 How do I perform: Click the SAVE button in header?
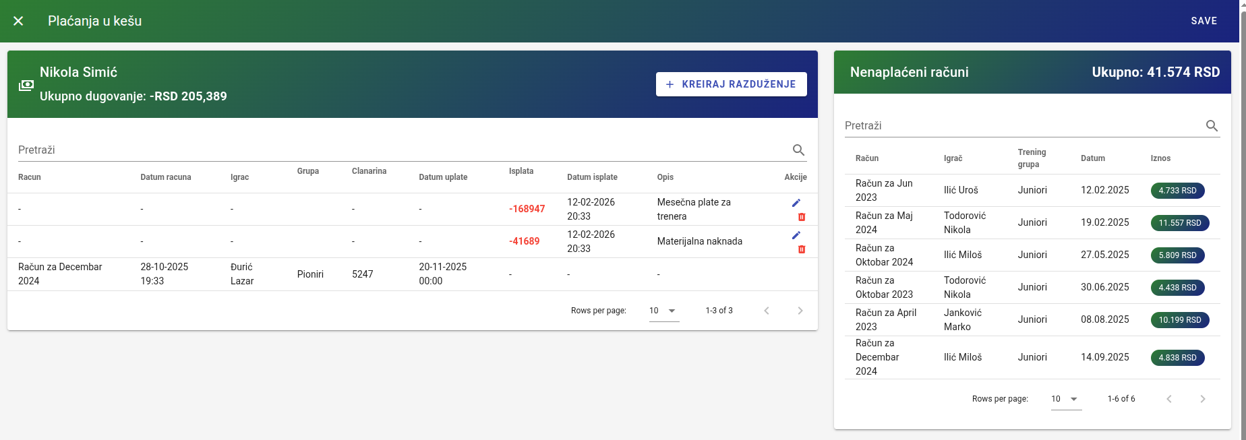pyautogui.click(x=1204, y=21)
